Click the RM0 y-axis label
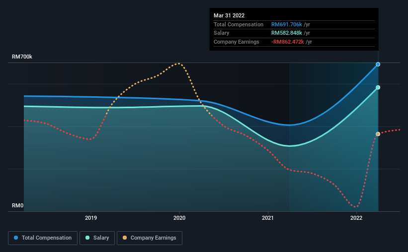Screen dimensions: 408x252 [x=18, y=205]
